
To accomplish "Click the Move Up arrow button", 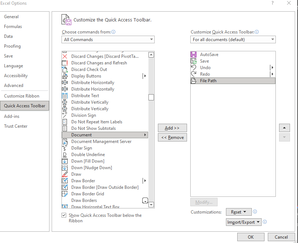I will 284,128.
